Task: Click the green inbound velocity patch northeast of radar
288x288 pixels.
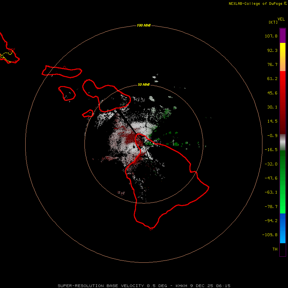Action: 167,112
